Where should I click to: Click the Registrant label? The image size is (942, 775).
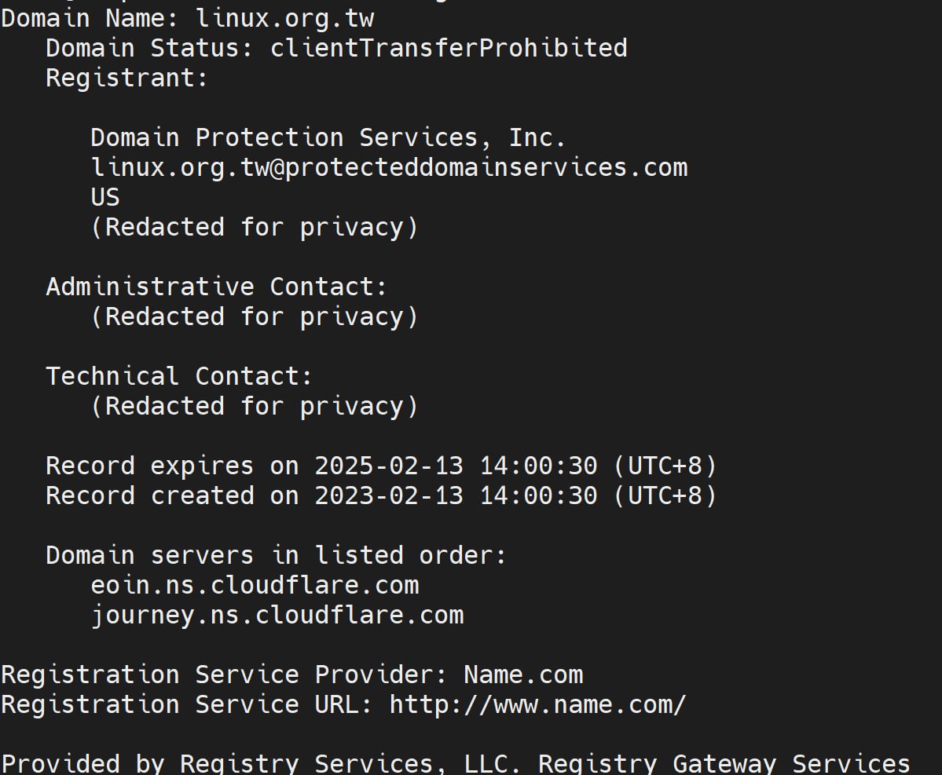pos(126,78)
